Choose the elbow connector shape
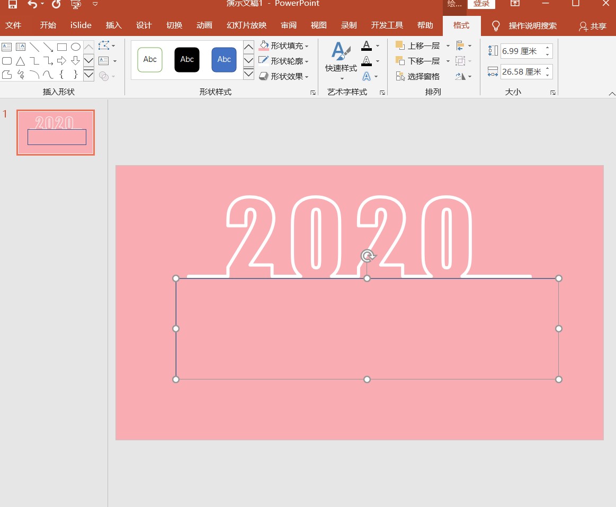 tap(34, 61)
